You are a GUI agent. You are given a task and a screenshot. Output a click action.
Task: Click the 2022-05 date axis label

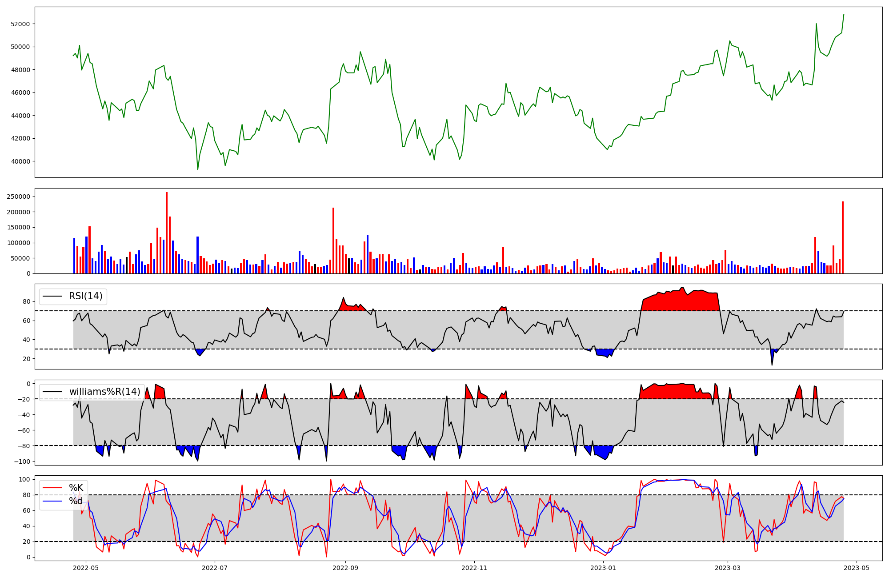pyautogui.click(x=86, y=567)
